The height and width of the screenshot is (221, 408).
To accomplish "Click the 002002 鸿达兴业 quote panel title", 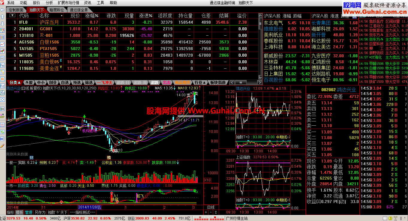I will pos(339,89).
